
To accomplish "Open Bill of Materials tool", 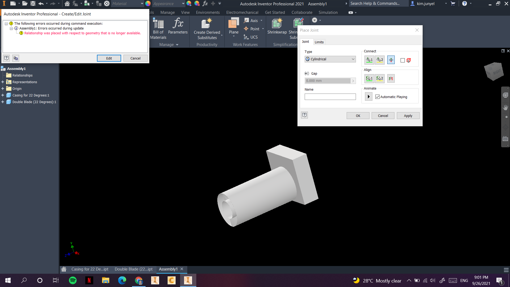I will tap(158, 29).
